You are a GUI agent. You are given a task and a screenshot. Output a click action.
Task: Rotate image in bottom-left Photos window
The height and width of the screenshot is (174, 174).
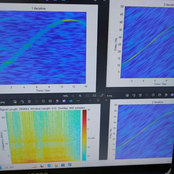tap(22, 102)
